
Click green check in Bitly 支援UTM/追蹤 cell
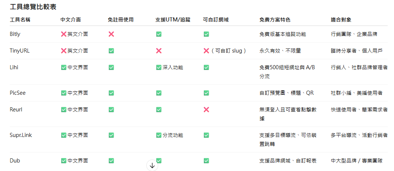[159, 34]
